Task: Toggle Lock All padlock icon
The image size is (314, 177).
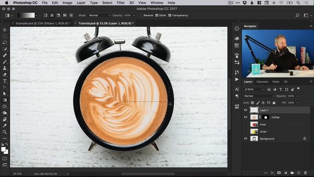Action: pyautogui.click(x=274, y=103)
